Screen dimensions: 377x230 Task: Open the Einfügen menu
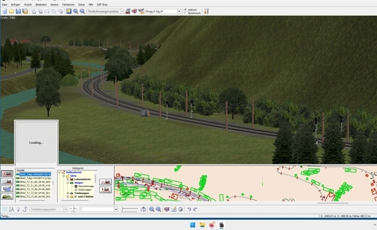pyautogui.click(x=16, y=5)
